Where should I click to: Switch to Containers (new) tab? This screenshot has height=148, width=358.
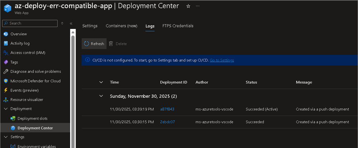pos(121,26)
